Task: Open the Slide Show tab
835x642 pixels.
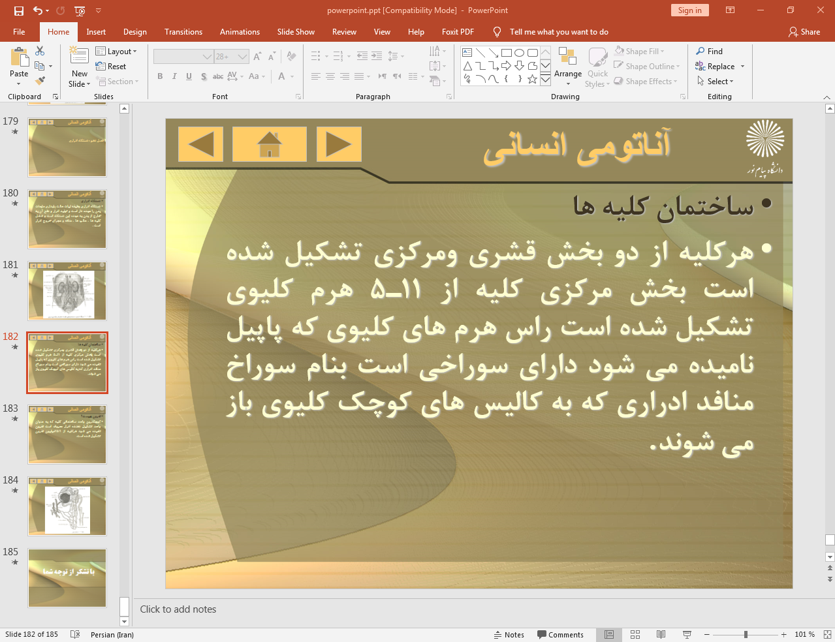Action: [296, 32]
